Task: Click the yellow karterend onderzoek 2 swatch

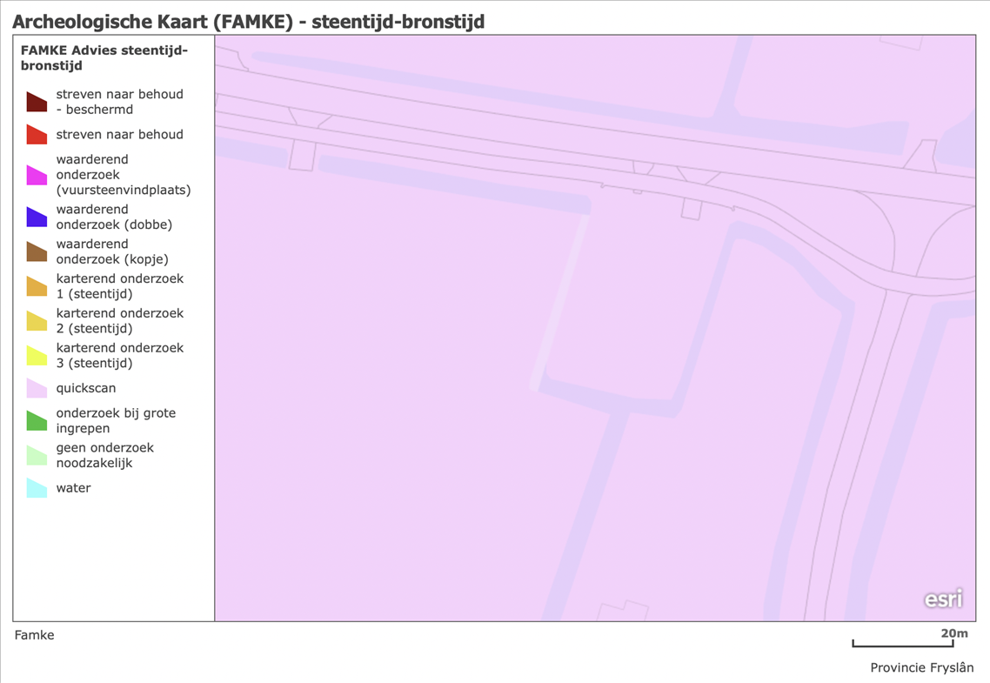Action: (x=37, y=321)
